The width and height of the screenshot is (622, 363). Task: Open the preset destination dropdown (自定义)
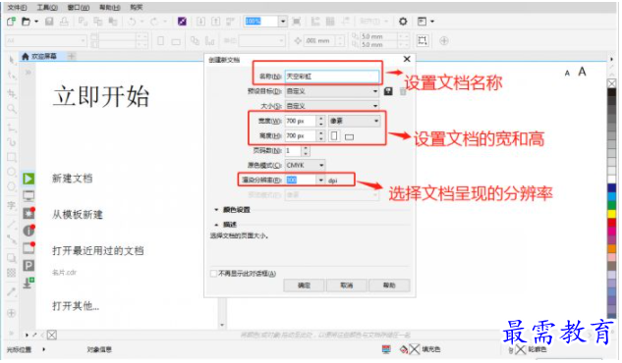[x=331, y=91]
